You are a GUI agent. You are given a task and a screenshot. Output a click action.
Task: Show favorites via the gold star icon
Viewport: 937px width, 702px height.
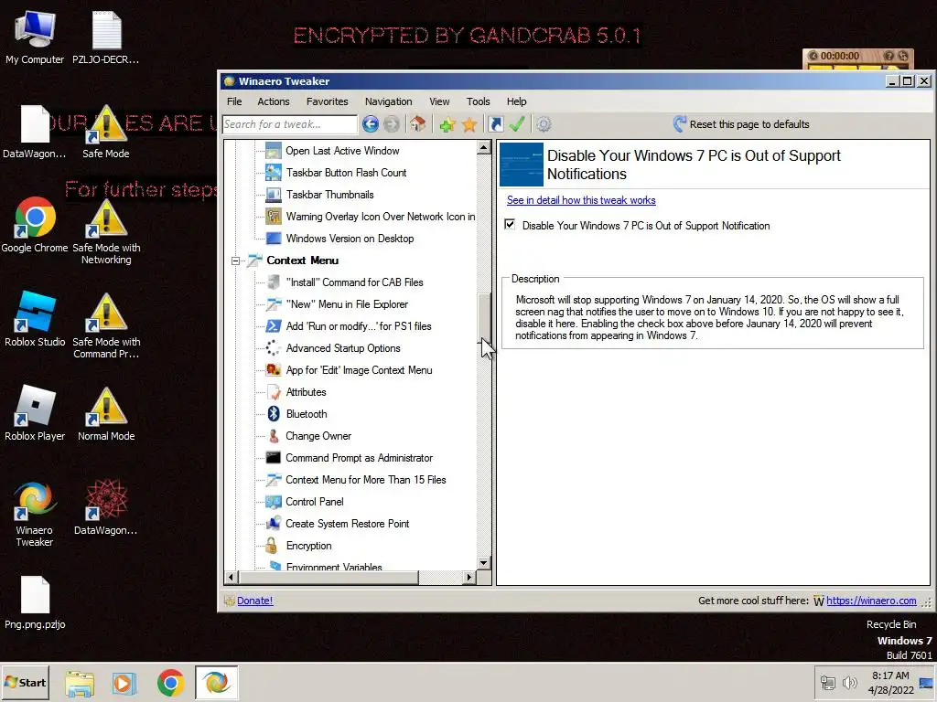469,124
